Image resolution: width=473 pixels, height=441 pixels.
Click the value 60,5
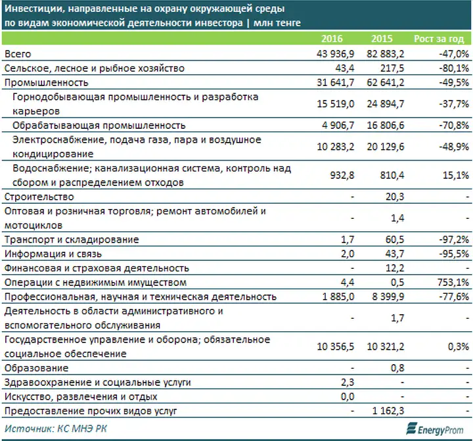point(395,240)
